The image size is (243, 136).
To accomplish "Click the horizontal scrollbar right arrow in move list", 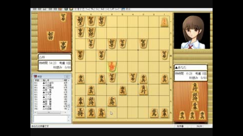I will coord(65,112).
